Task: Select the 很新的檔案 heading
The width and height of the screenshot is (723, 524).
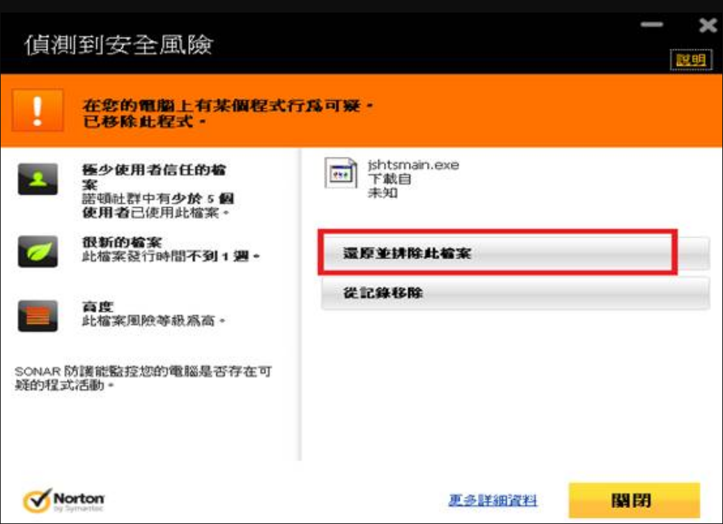Action: tap(122, 242)
